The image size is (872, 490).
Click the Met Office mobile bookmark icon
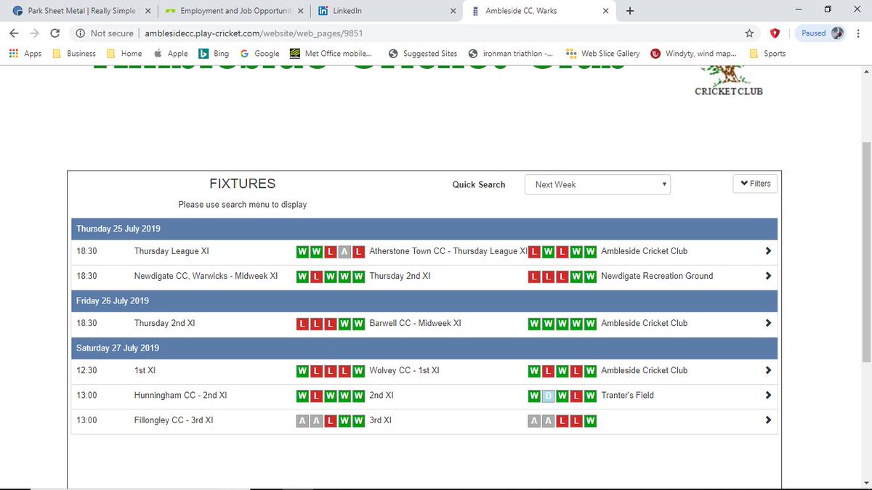[294, 53]
